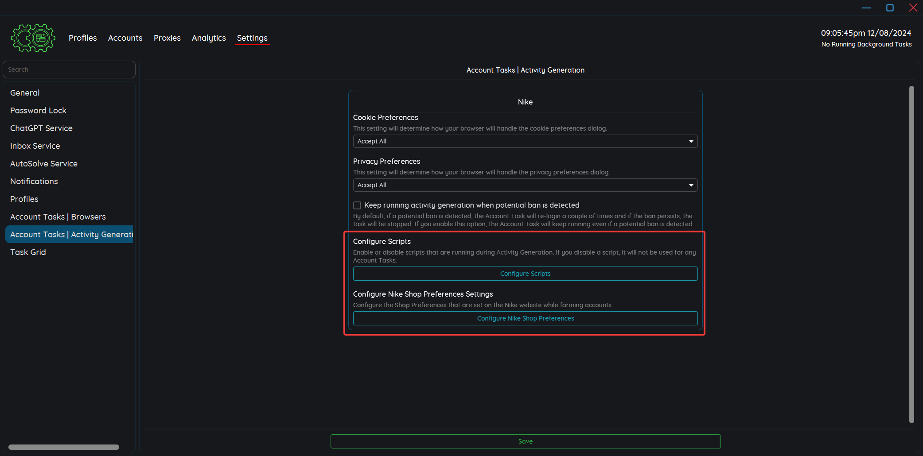Open AutoSolve Service settings
Screen dimensions: 923x456
tap(44, 164)
